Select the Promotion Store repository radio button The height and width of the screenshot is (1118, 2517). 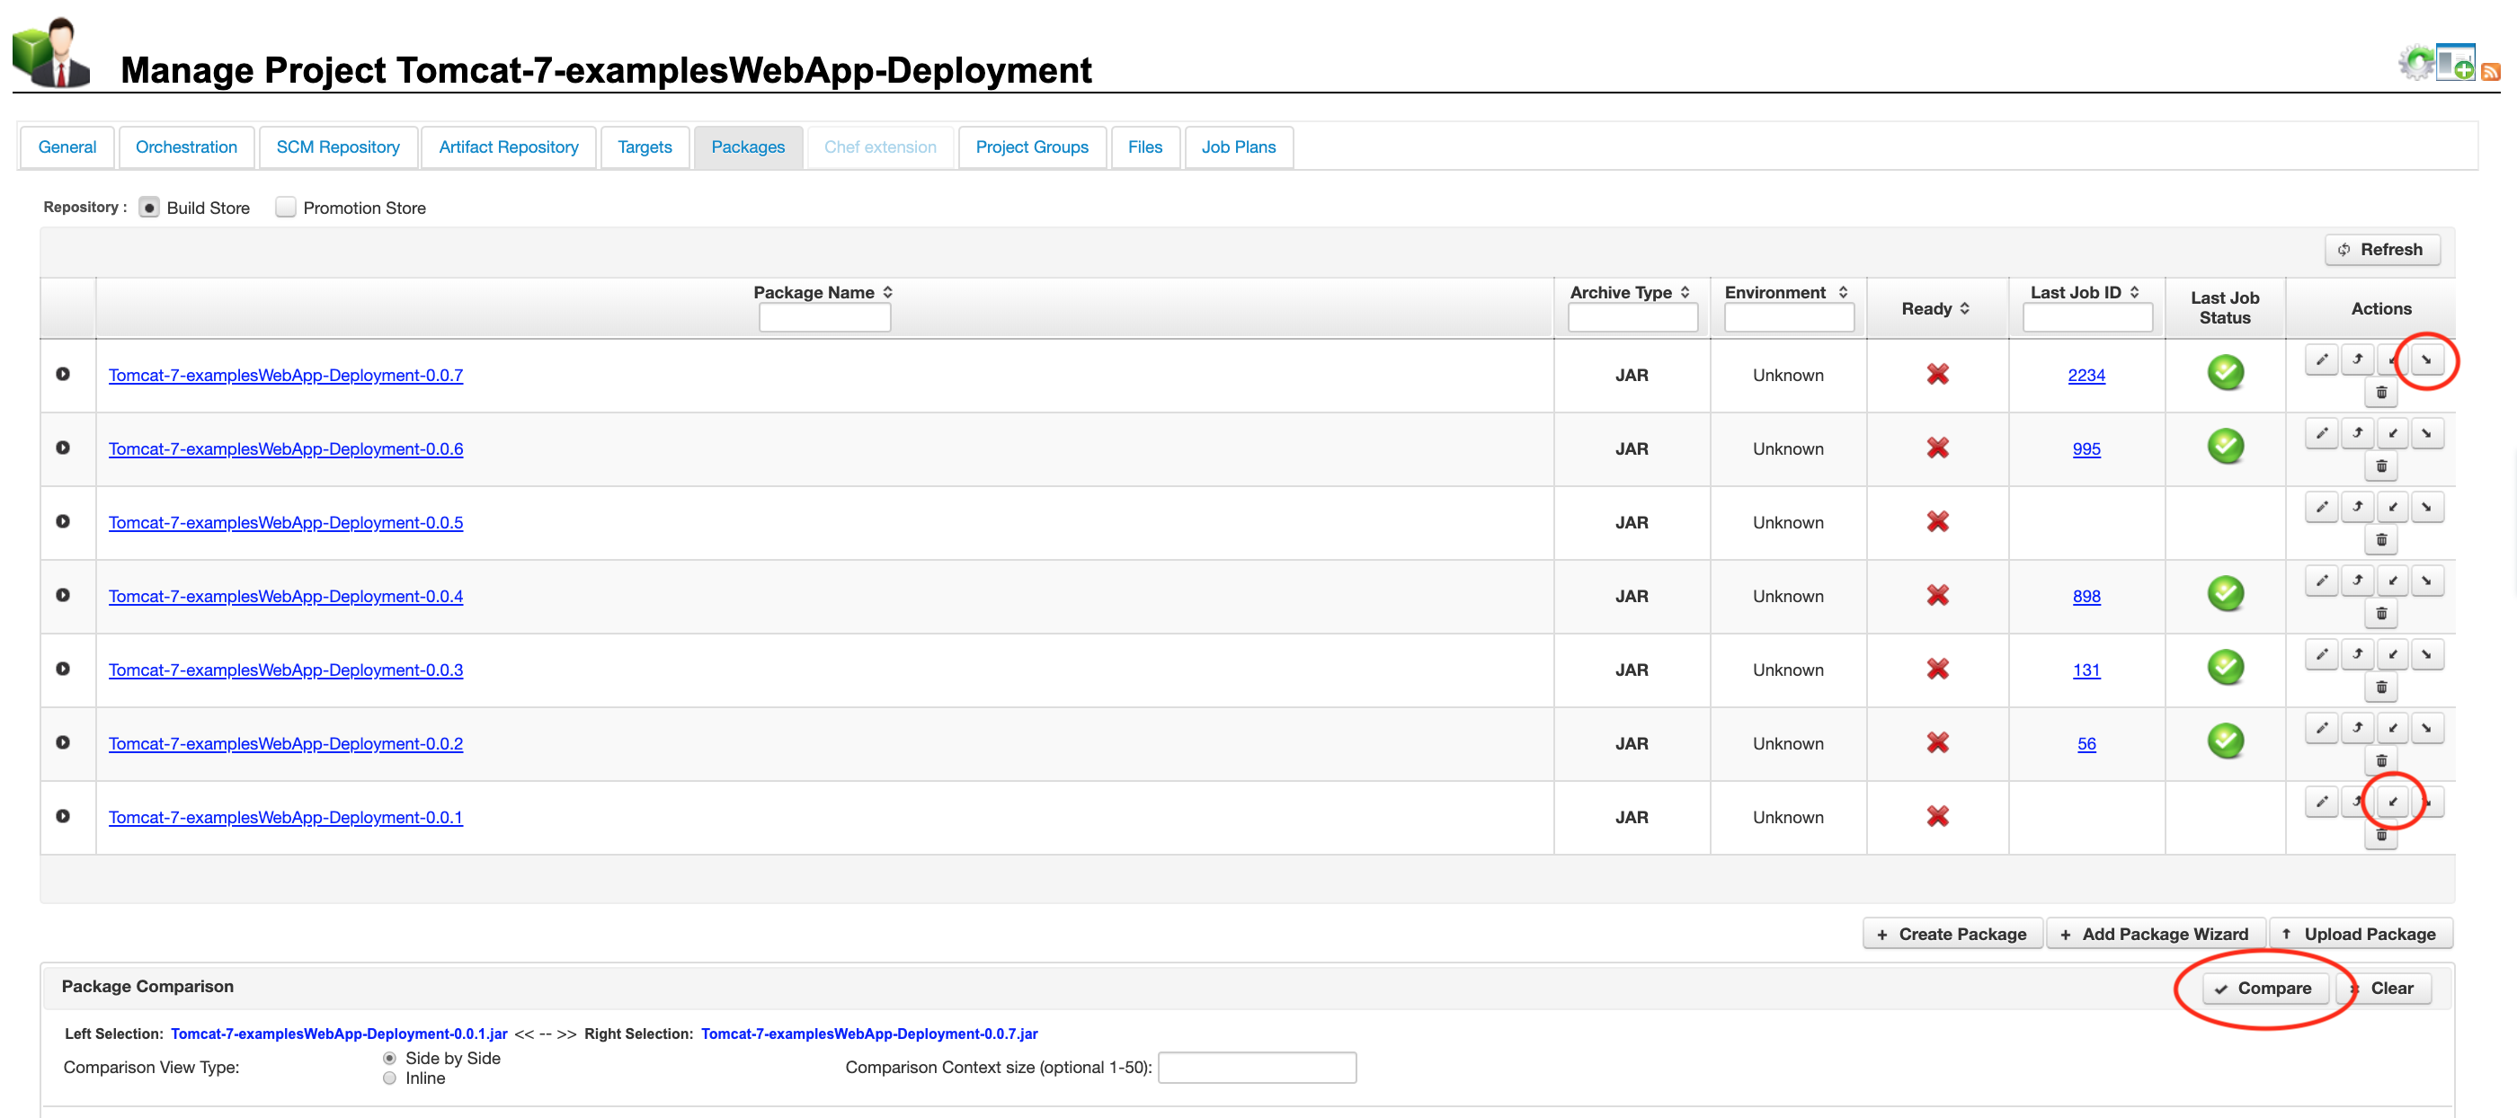point(285,209)
